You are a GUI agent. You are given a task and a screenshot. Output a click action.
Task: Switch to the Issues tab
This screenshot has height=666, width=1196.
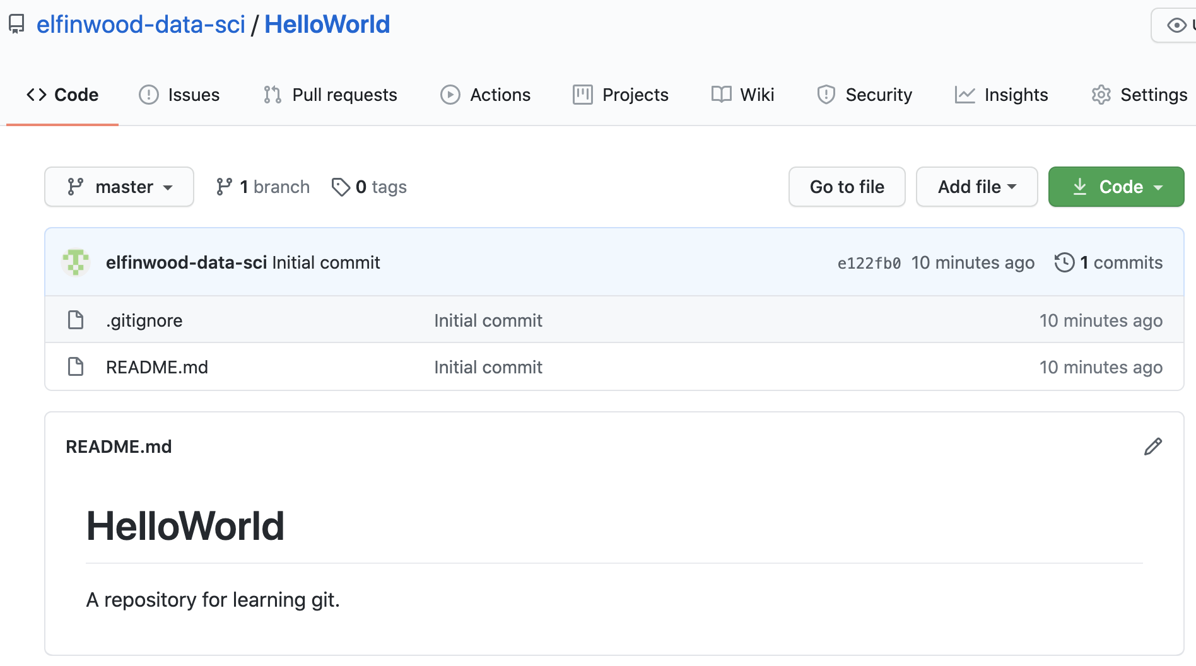(179, 95)
